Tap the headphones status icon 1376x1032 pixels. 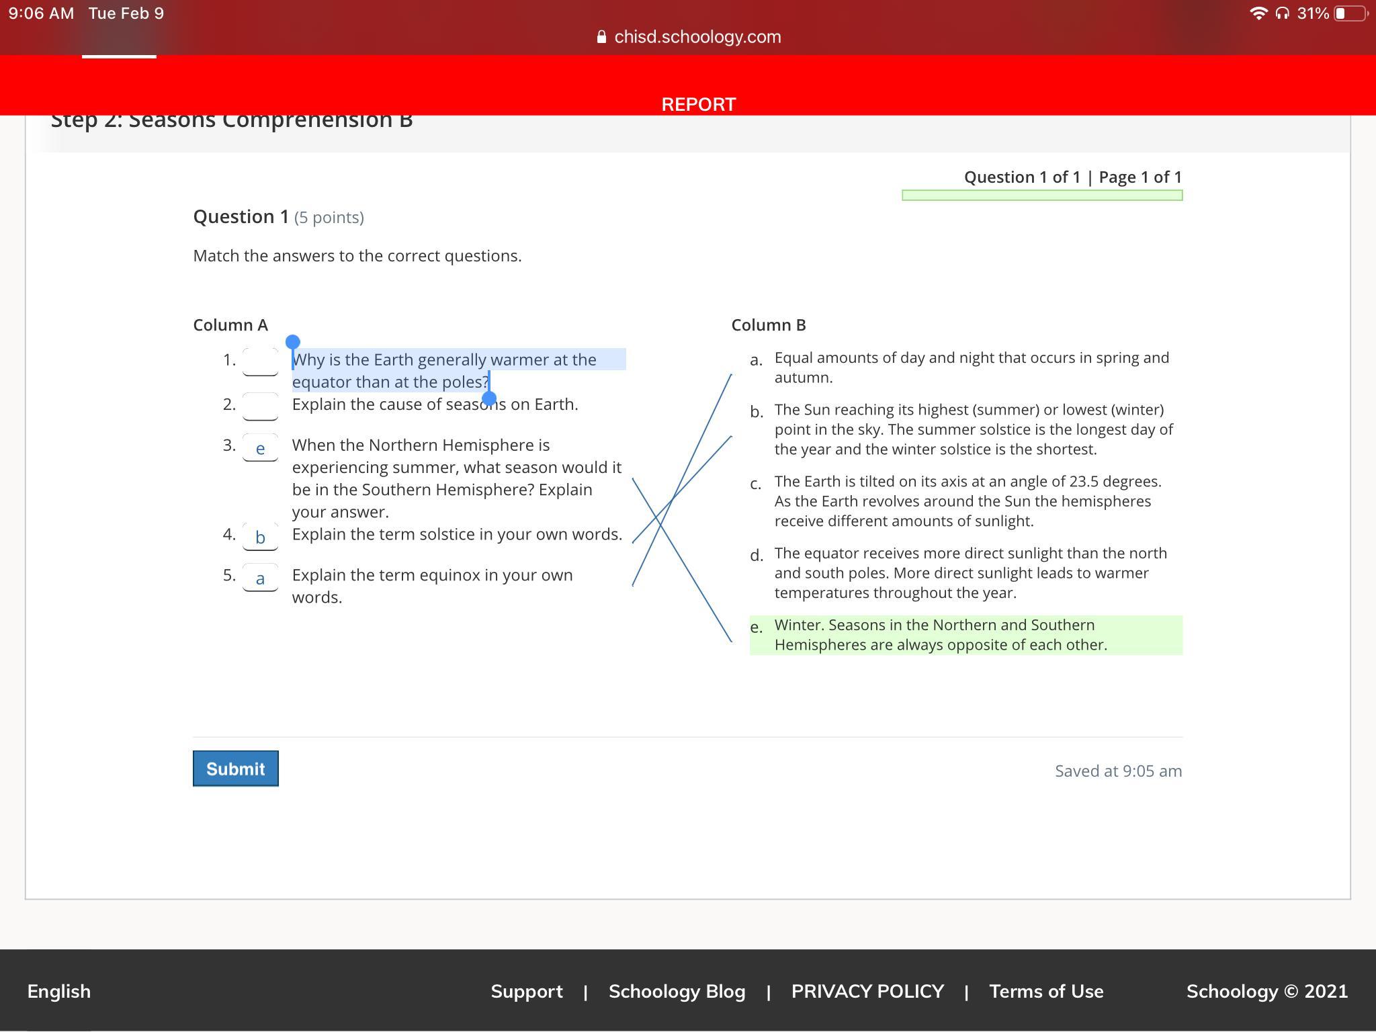(1282, 13)
